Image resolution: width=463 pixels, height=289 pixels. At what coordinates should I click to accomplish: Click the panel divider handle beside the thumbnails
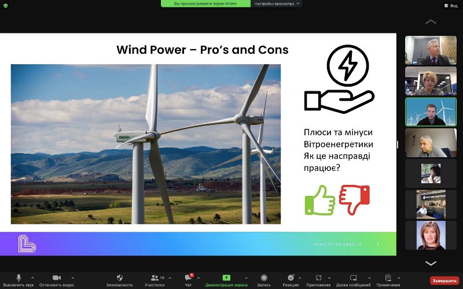398,144
